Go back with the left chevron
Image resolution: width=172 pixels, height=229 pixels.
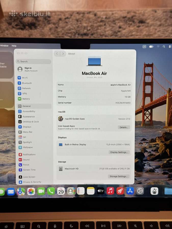[57, 54]
